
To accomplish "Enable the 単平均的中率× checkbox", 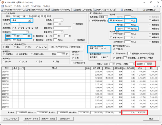I will point(111,37).
